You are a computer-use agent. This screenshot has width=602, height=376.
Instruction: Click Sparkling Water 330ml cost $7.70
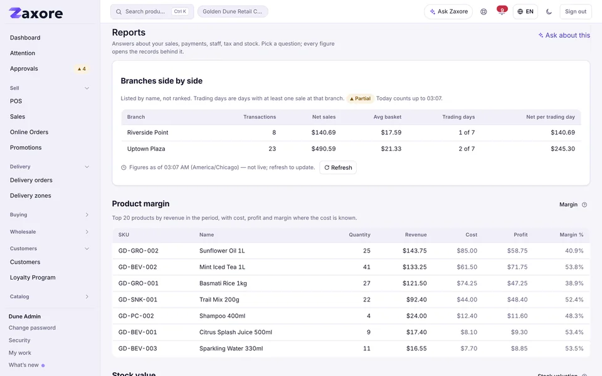pos(469,348)
